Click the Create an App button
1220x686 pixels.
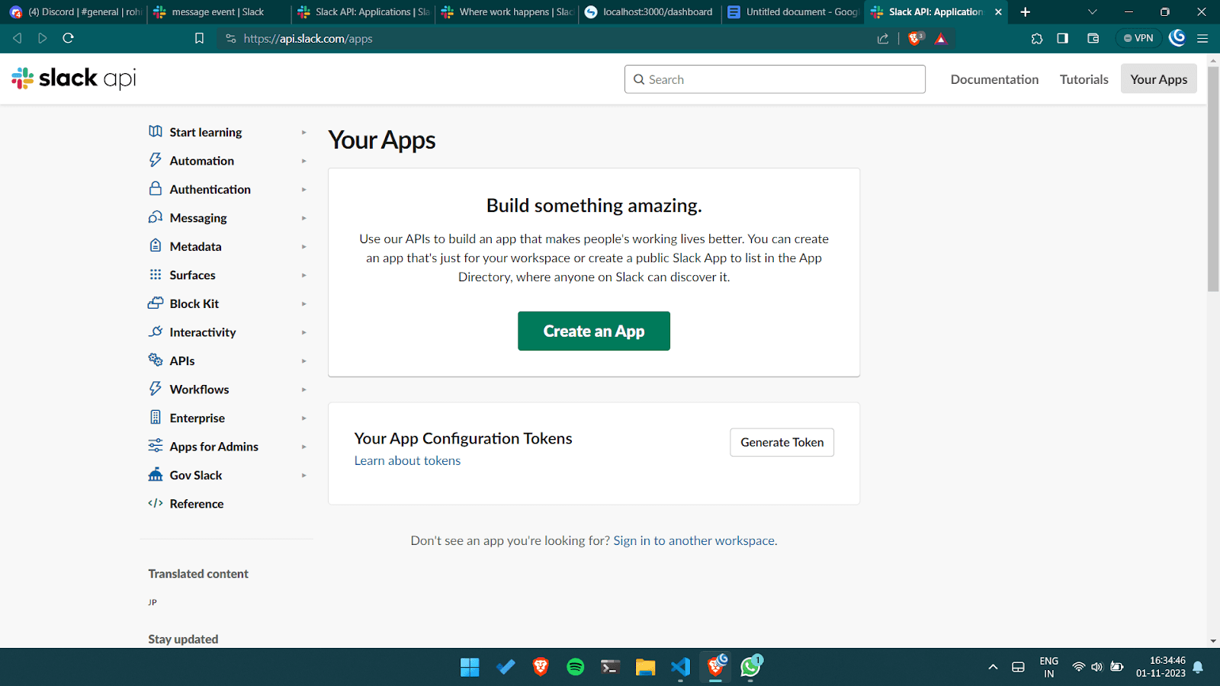click(x=594, y=331)
